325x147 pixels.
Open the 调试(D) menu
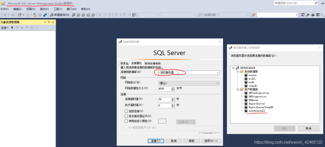(44, 9)
